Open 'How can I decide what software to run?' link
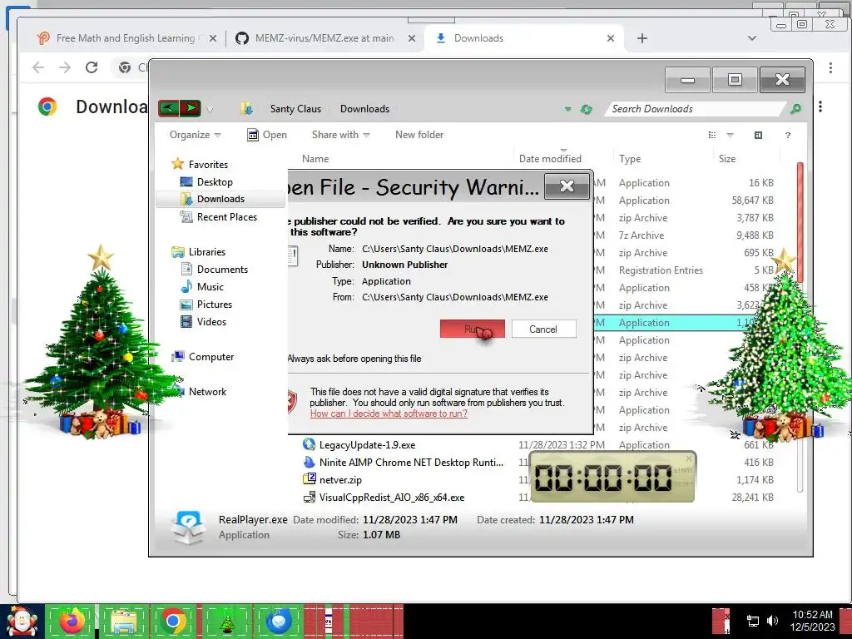852x639 pixels. click(x=389, y=414)
